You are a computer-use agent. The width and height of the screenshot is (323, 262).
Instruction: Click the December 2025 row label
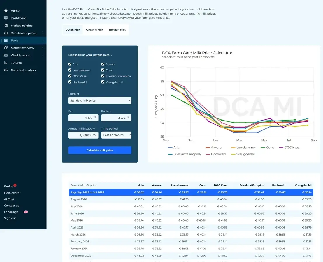coord(81,256)
